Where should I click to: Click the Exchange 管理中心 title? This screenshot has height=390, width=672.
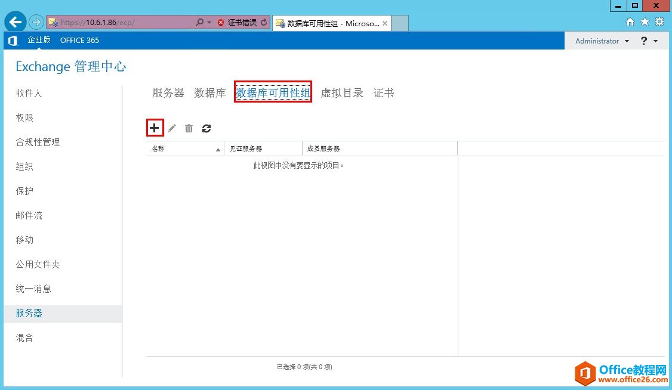point(71,67)
